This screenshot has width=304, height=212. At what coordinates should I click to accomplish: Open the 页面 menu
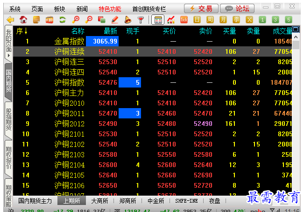click(37, 9)
